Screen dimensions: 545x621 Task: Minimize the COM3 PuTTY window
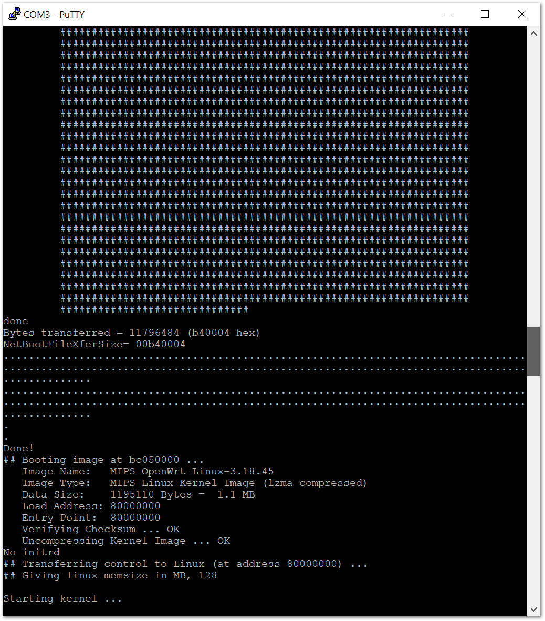(448, 14)
